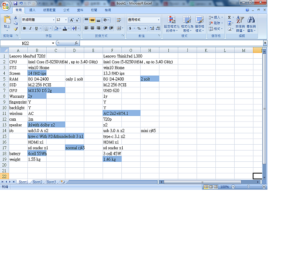Apply fill color bucket
The height and width of the screenshot is (265, 282).
click(56, 28)
